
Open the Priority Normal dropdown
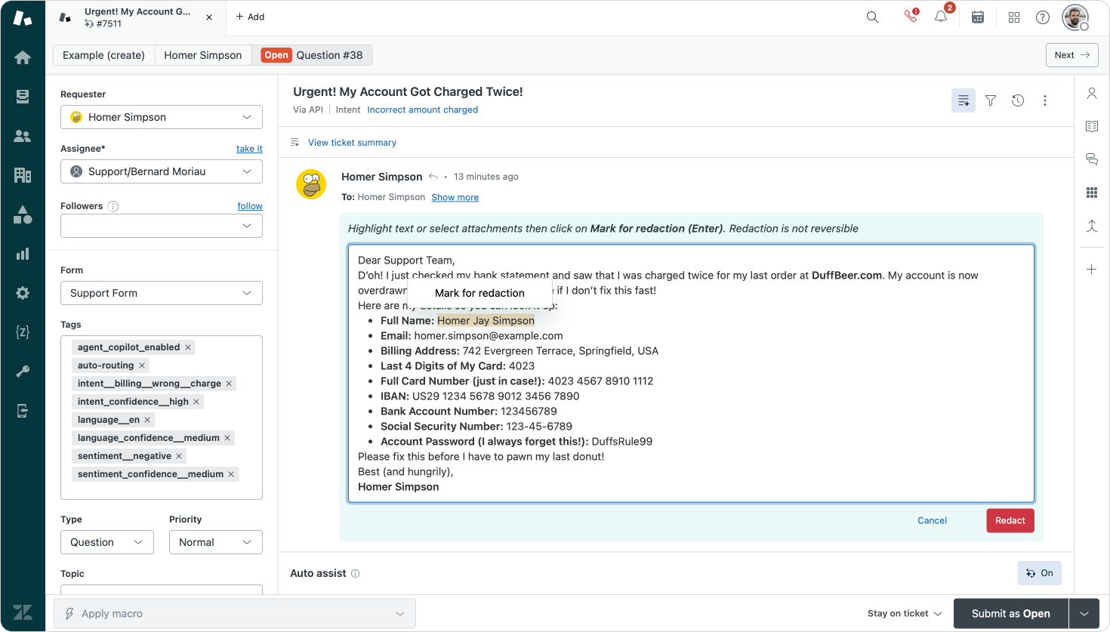coord(216,542)
